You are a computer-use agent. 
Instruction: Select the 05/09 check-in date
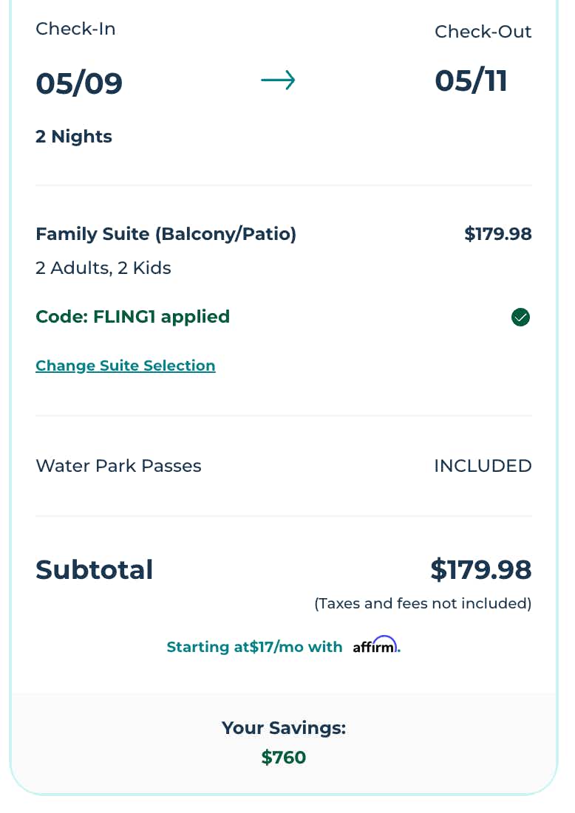(x=79, y=83)
